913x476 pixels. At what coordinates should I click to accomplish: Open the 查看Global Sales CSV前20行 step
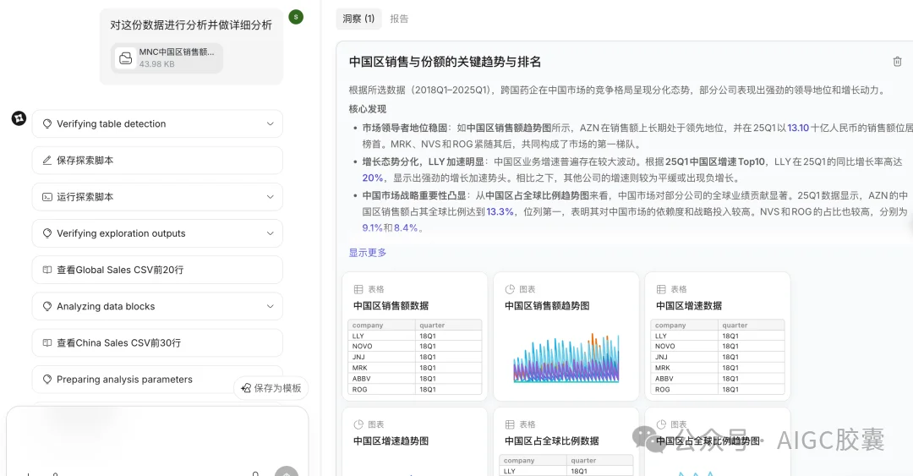pos(157,270)
